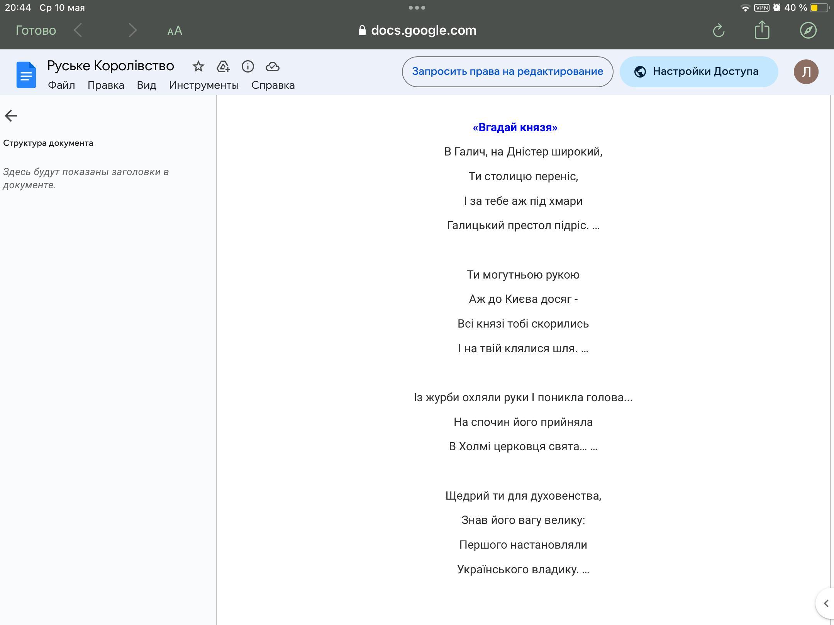Click Запросить права на редактирование button
Viewport: 834px width, 625px height.
tap(507, 72)
